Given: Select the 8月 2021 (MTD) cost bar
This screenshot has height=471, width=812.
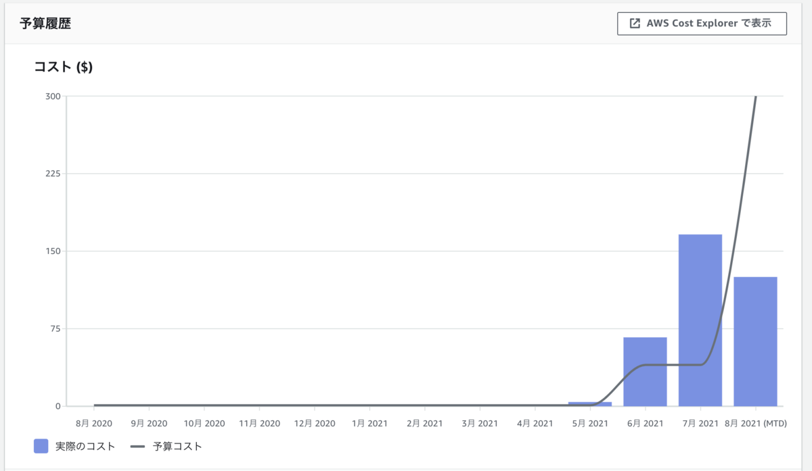Looking at the screenshot, I should [755, 341].
